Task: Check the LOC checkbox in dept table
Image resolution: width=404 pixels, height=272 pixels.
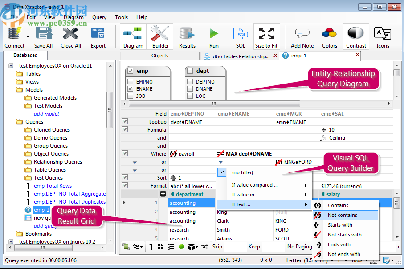Action: click(x=190, y=96)
